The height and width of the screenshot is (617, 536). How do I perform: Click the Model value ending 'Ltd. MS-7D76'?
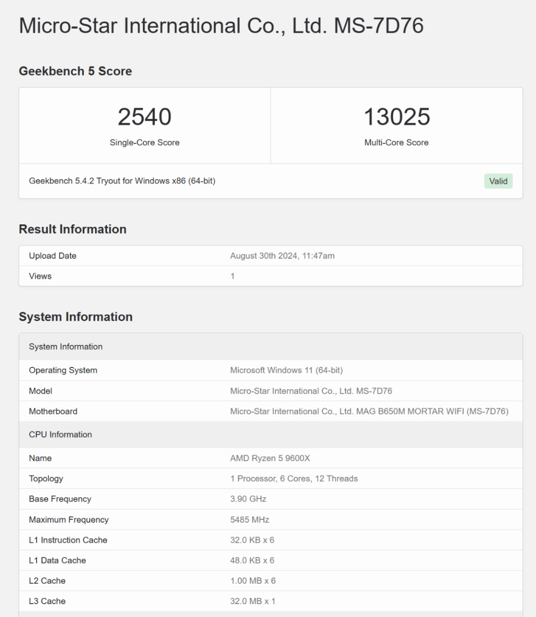coord(311,391)
